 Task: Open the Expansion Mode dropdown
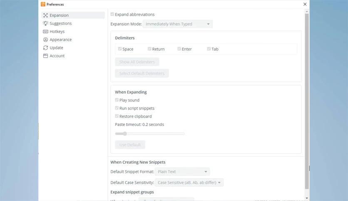pos(178,24)
